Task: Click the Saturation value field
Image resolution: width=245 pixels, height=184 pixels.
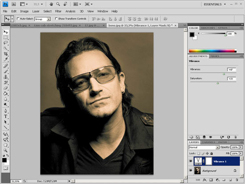Action: pos(231,79)
